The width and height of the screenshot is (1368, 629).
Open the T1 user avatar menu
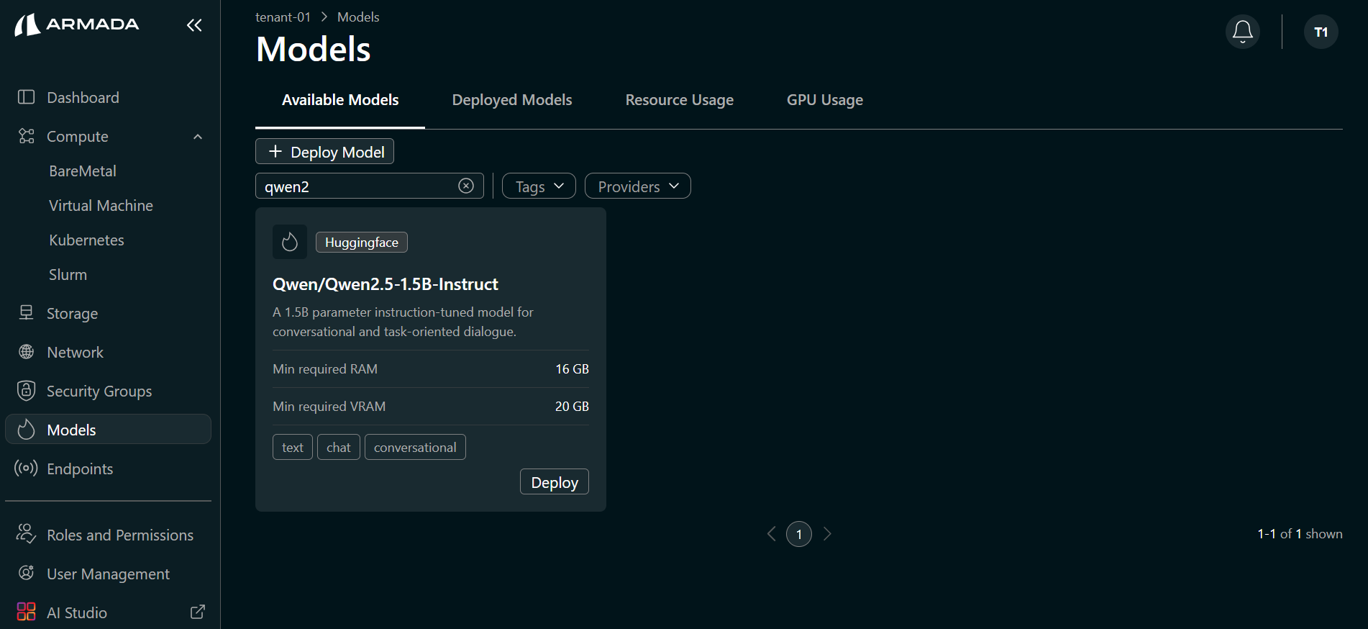pos(1321,32)
